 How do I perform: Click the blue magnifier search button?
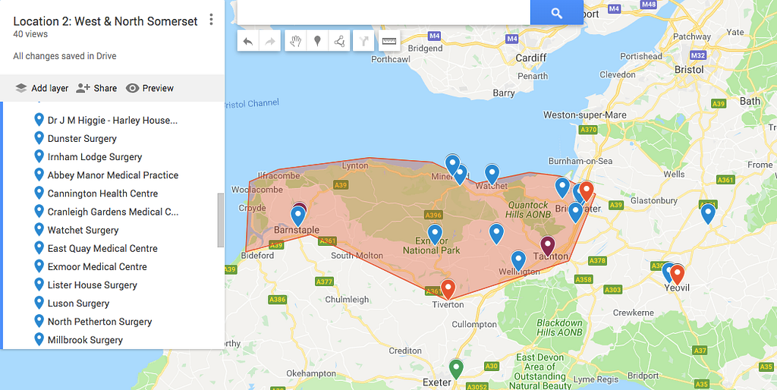tap(556, 12)
